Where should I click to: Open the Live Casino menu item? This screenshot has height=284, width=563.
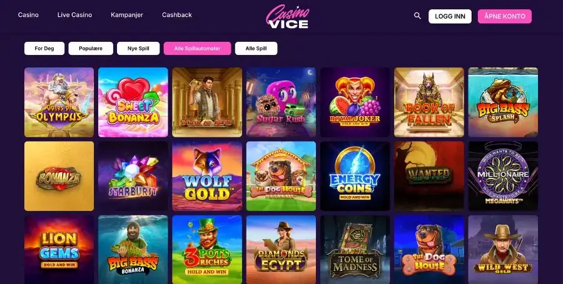pyautogui.click(x=74, y=15)
